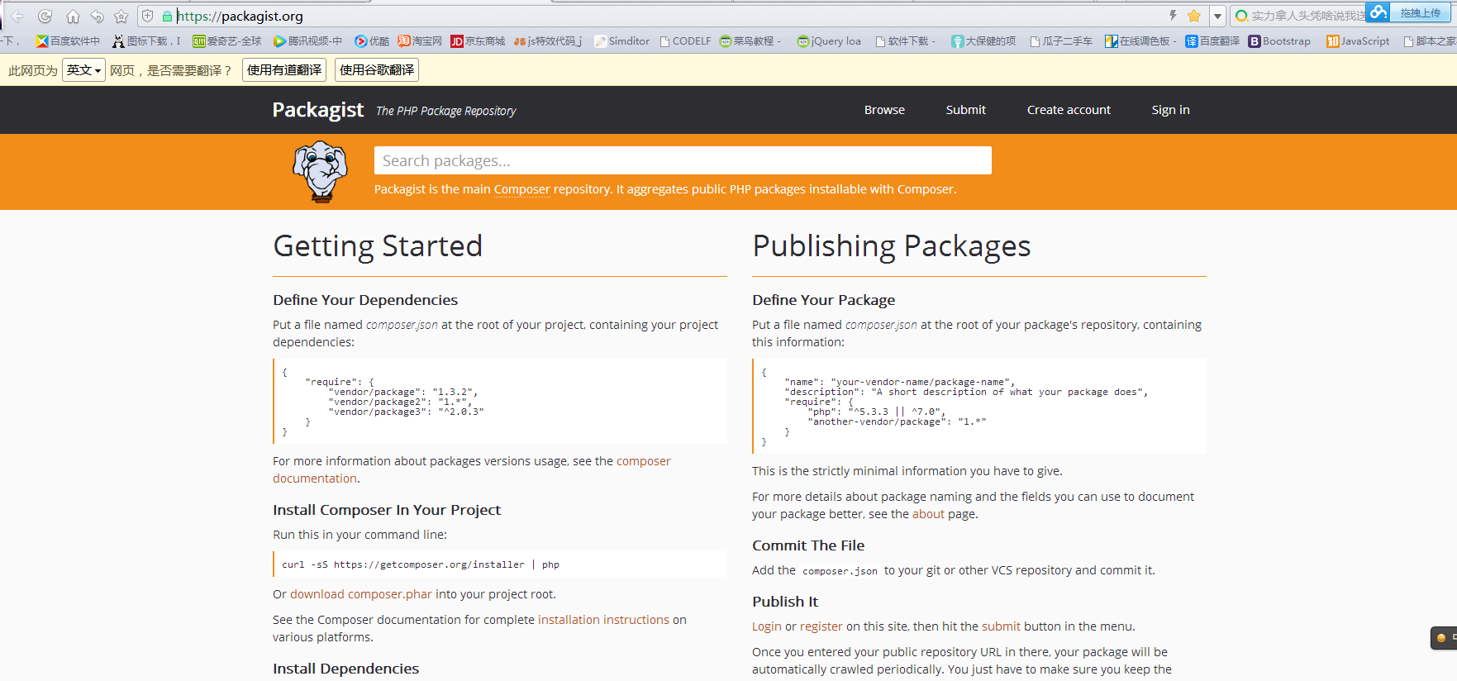Screen dimensions: 1457x681
Task: Open CODELF bookmark
Action: (685, 40)
